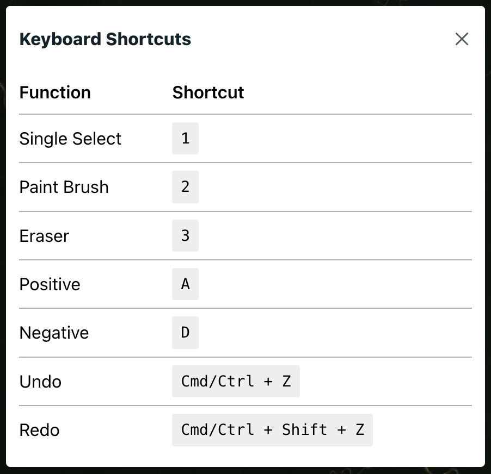This screenshot has height=474, width=491.
Task: Select the Positive function label
Action: coord(50,284)
